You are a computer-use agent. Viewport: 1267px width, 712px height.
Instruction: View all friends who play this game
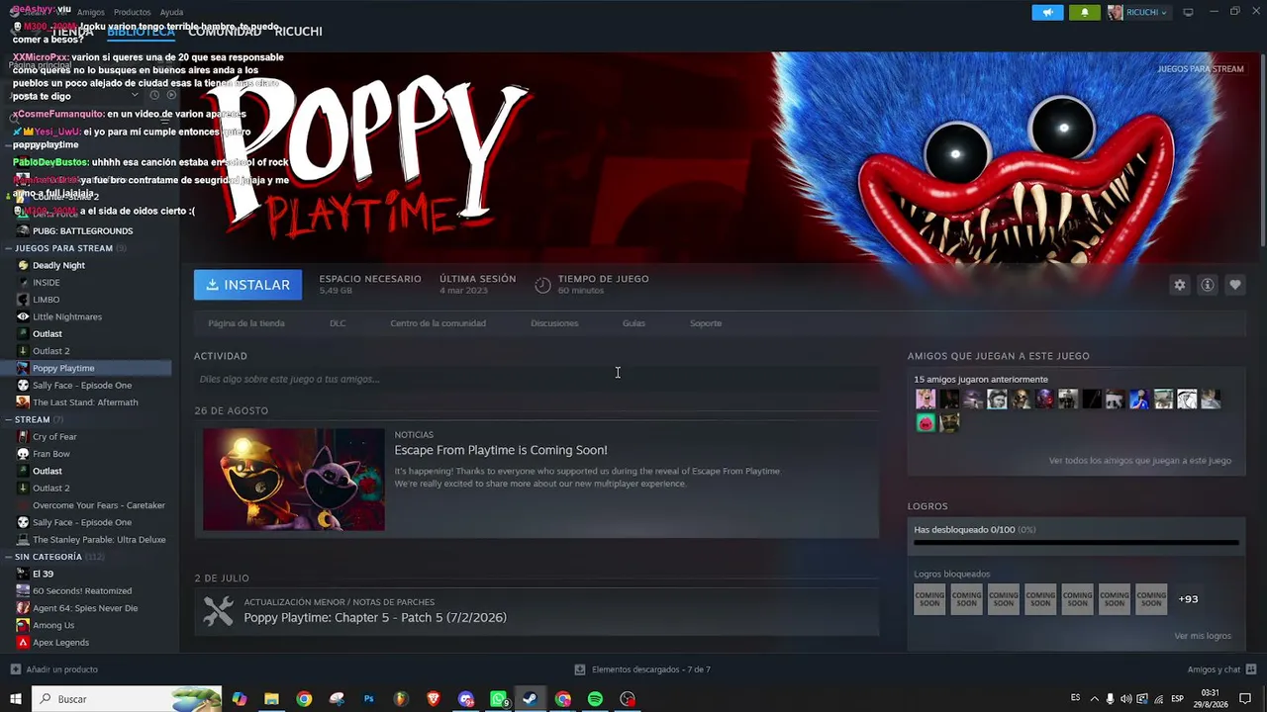(1140, 460)
